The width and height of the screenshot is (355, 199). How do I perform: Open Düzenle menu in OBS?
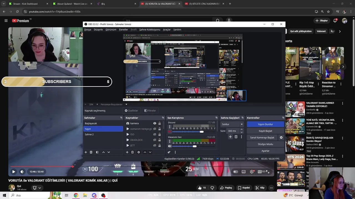point(98,30)
